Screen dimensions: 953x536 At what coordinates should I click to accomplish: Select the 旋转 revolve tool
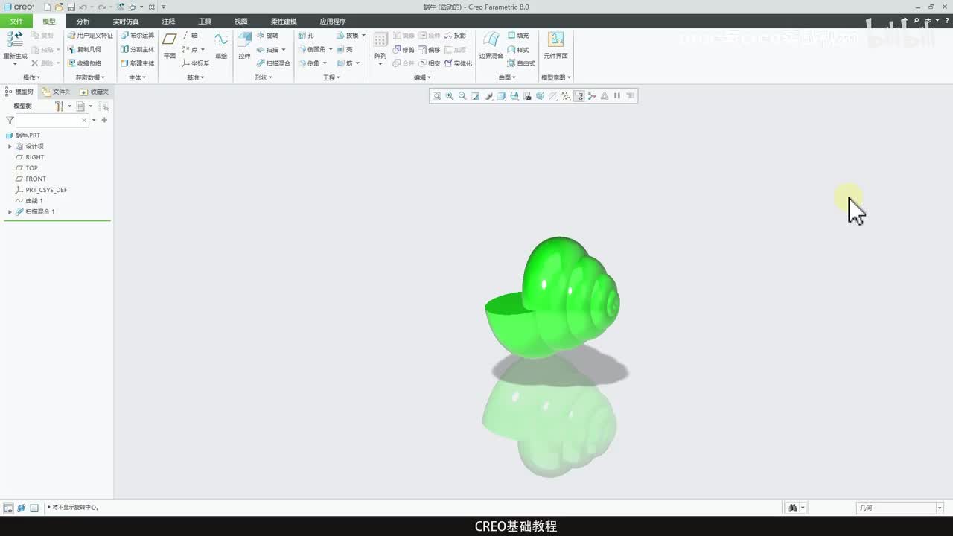(x=268, y=36)
